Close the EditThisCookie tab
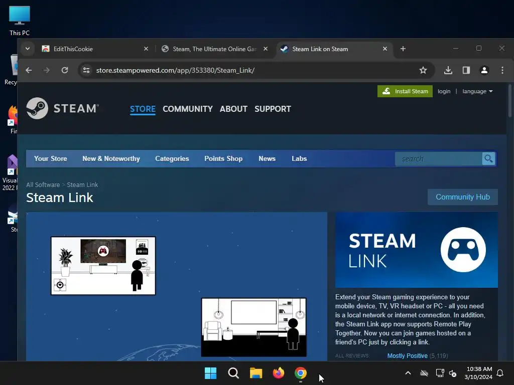The height and width of the screenshot is (385, 514). click(146, 49)
